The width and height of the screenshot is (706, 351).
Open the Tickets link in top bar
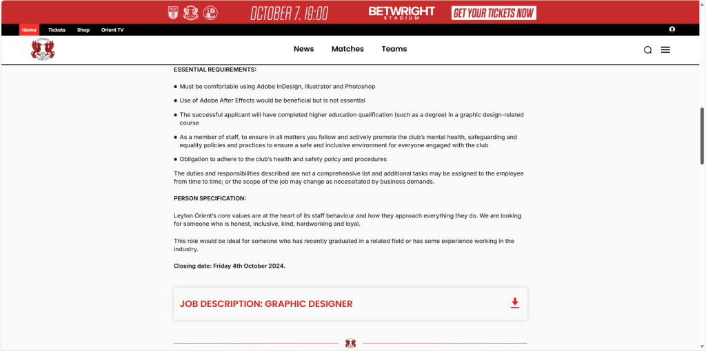pyautogui.click(x=57, y=30)
